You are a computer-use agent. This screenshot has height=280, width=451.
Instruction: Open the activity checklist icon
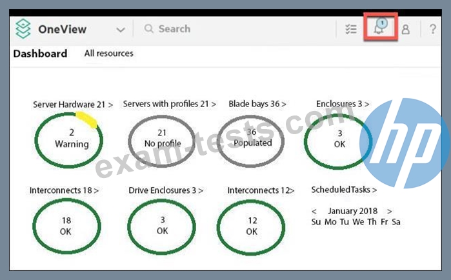pyautogui.click(x=351, y=29)
